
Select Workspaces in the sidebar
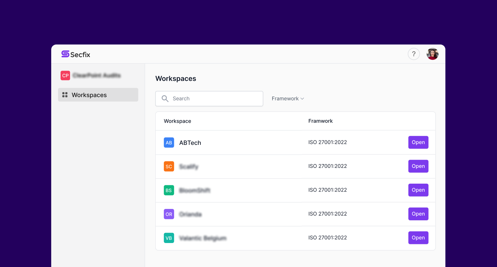(x=98, y=95)
